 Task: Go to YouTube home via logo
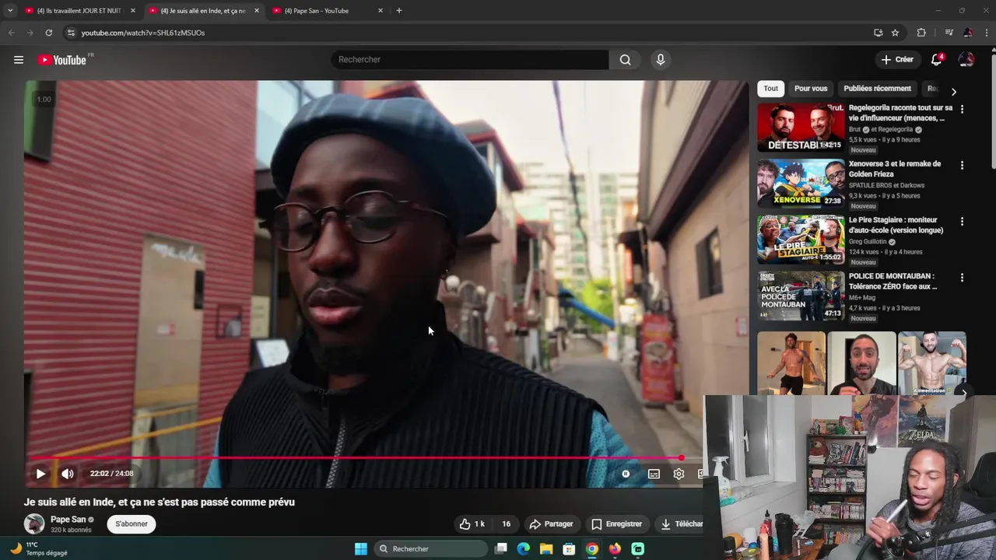61,60
